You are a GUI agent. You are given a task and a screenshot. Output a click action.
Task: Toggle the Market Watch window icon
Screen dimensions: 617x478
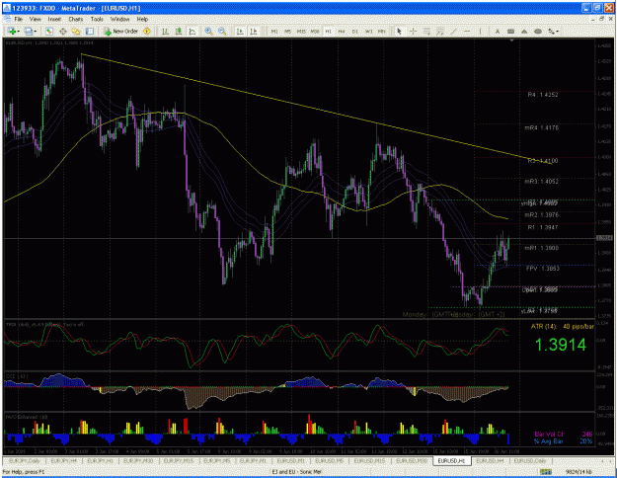coord(48,31)
